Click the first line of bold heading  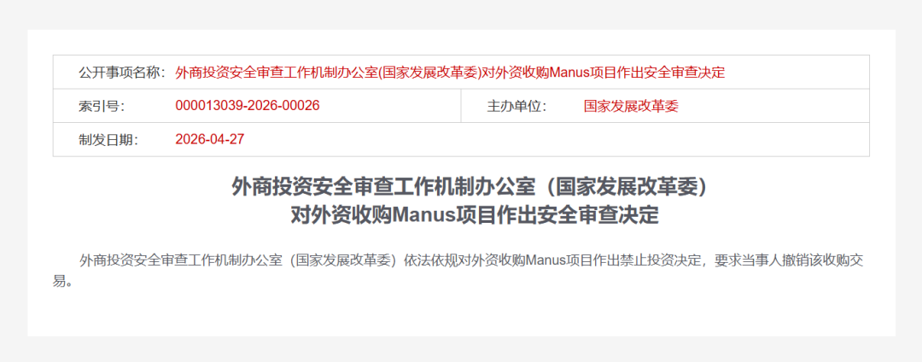[x=474, y=188]
